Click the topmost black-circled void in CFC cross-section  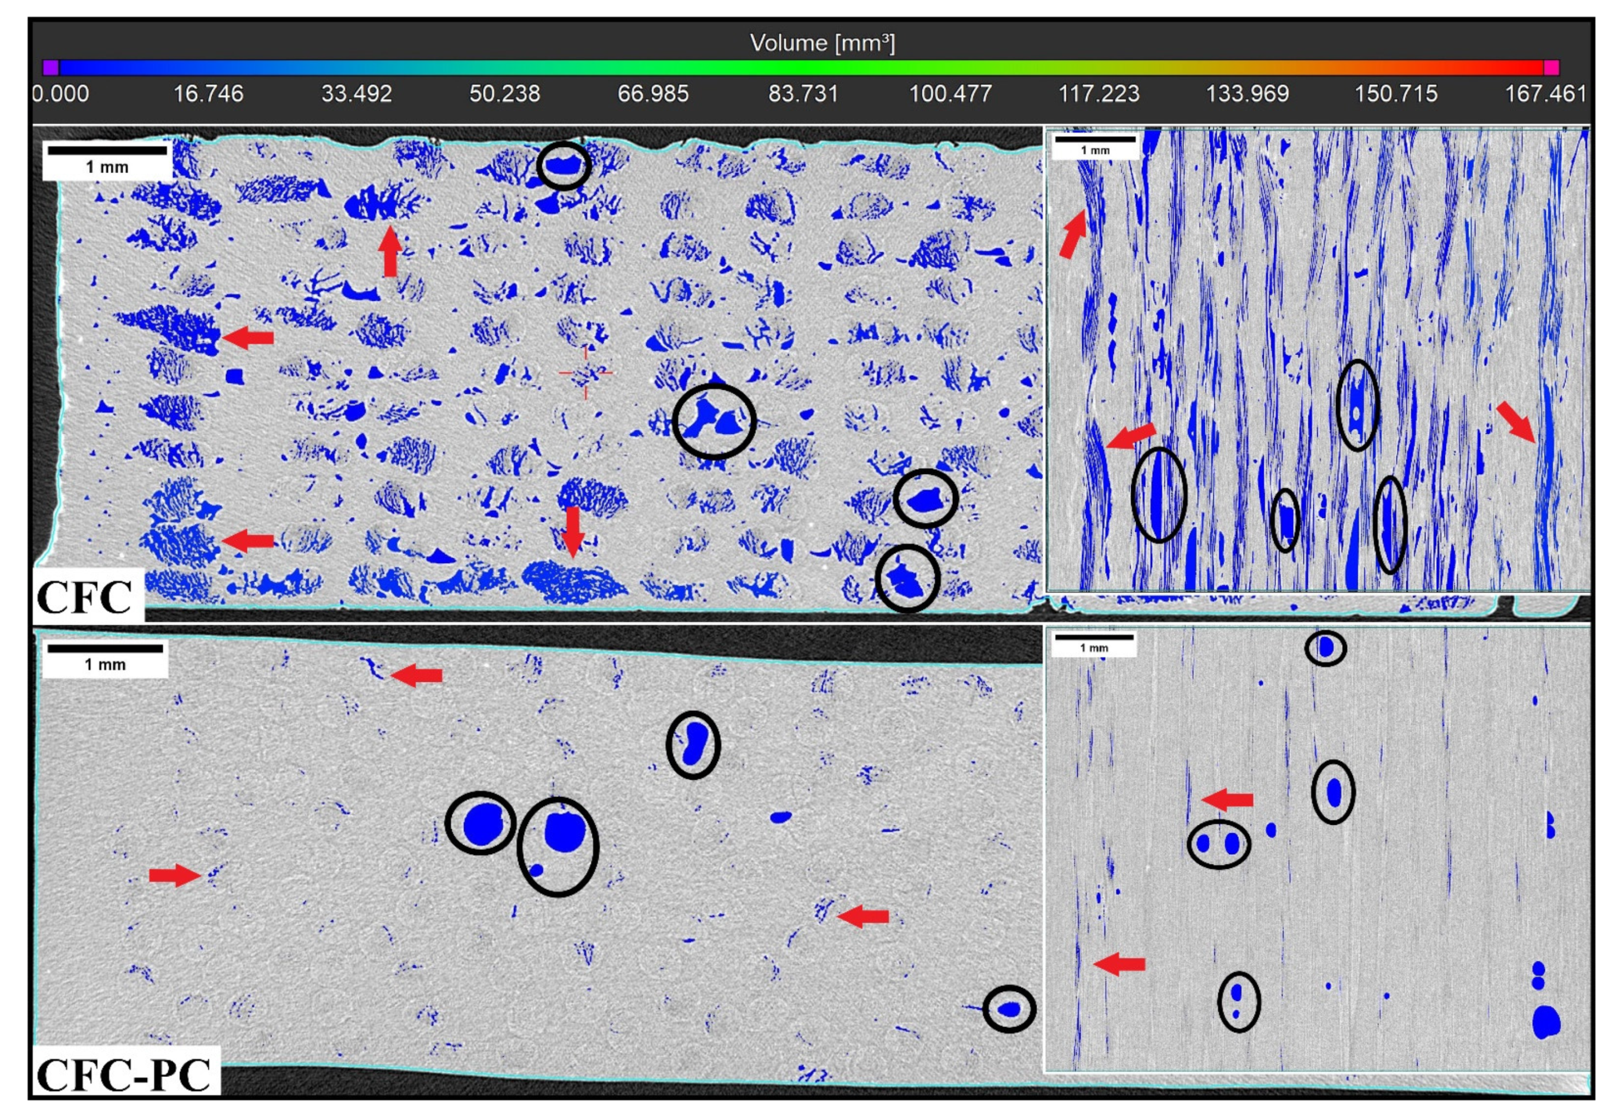pyautogui.click(x=564, y=166)
